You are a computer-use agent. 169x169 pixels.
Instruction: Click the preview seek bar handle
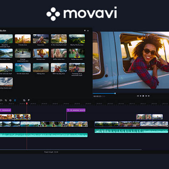[115, 93]
